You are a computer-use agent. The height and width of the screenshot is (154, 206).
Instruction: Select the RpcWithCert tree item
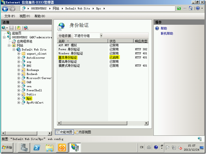[x=35, y=102]
